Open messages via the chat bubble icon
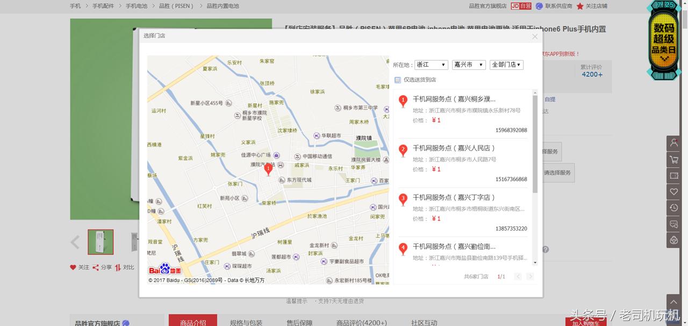Screen dimensions: 688x326 click(673, 223)
